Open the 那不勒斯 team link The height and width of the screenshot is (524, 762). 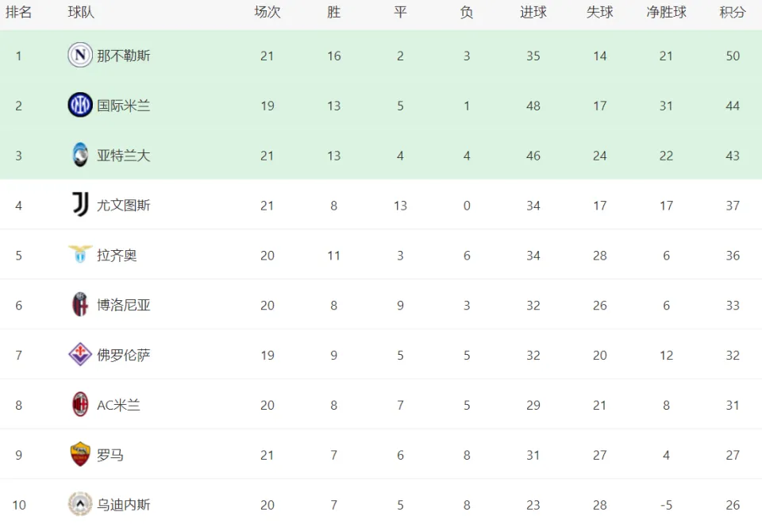tap(124, 56)
